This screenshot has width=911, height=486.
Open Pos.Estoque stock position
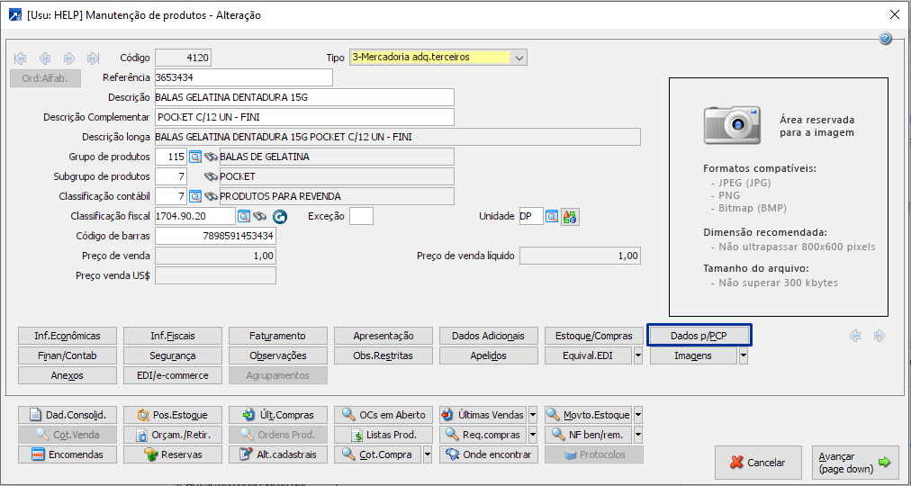click(173, 415)
